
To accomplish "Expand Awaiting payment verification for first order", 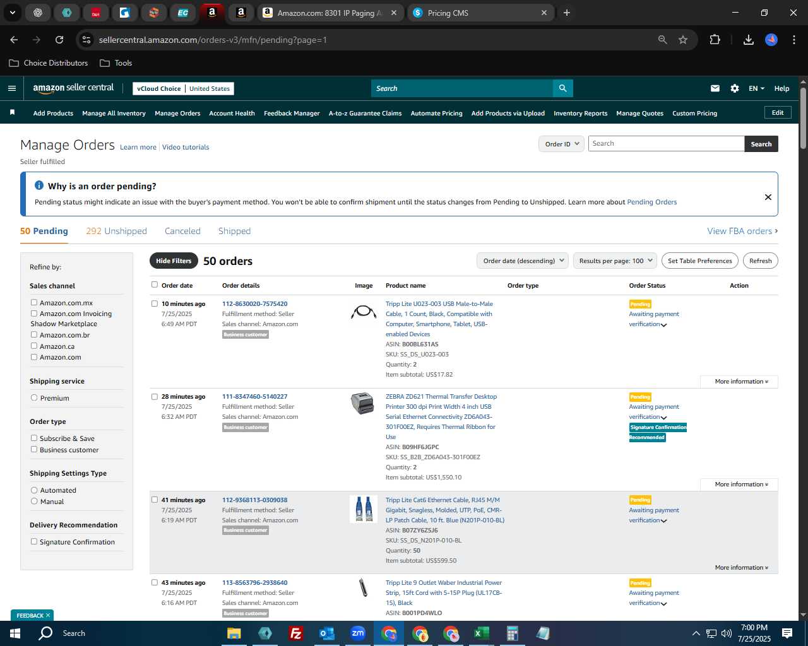I will coord(663,325).
